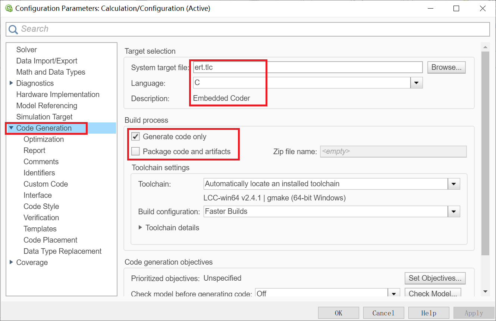Close the Configuration Parameters window
The image size is (496, 321).
pyautogui.click(x=483, y=9)
